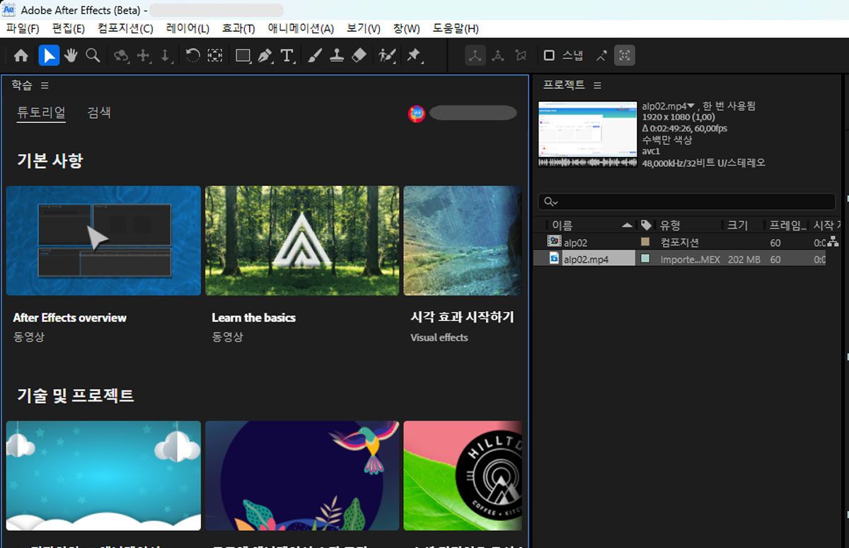Switch to Local Axis mode
849x548 pixels.
(475, 55)
